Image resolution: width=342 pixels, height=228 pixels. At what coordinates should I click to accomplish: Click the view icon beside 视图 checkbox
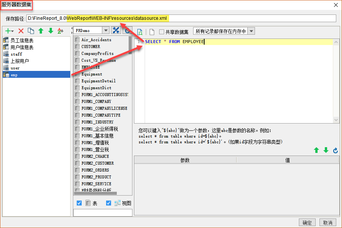[117, 203]
